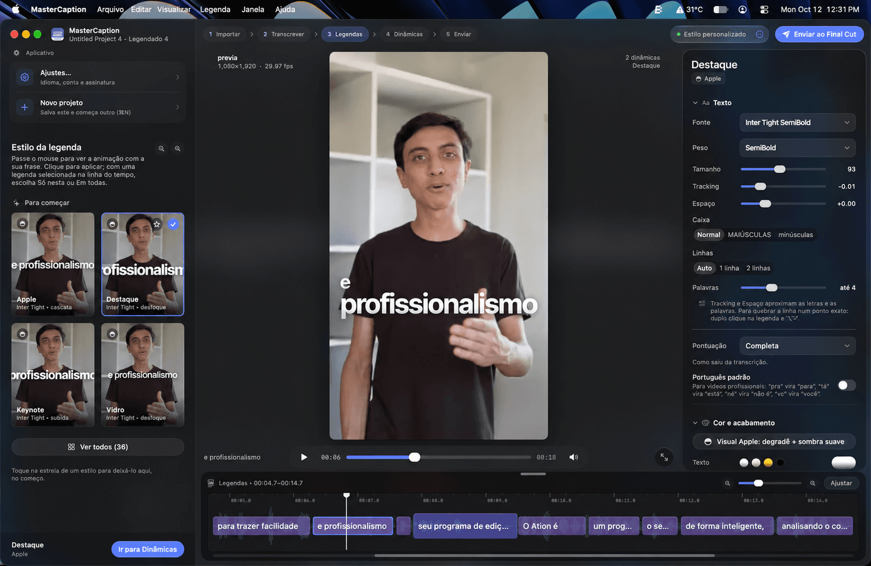871x566 pixels.
Task: Click the icon beside Estilo personalizado
Action: [x=760, y=34]
